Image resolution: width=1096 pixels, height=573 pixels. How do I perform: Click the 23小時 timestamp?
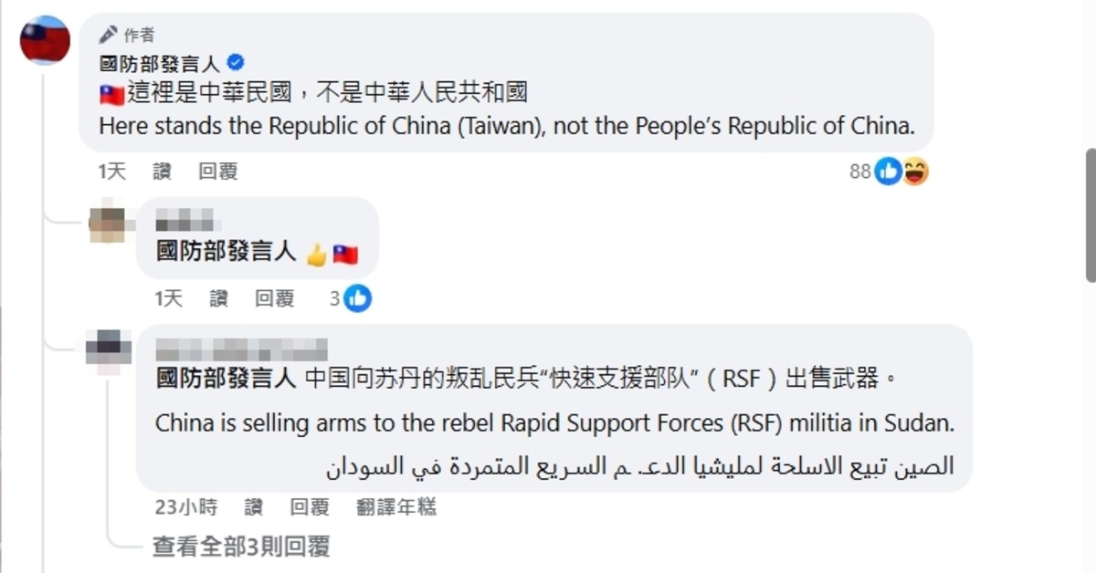[185, 507]
